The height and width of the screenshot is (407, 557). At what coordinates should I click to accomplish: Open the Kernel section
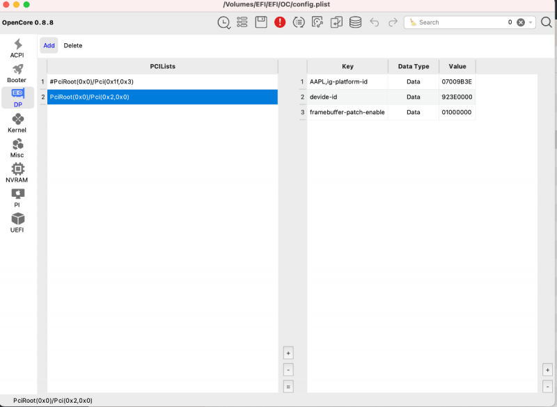pyautogui.click(x=17, y=123)
